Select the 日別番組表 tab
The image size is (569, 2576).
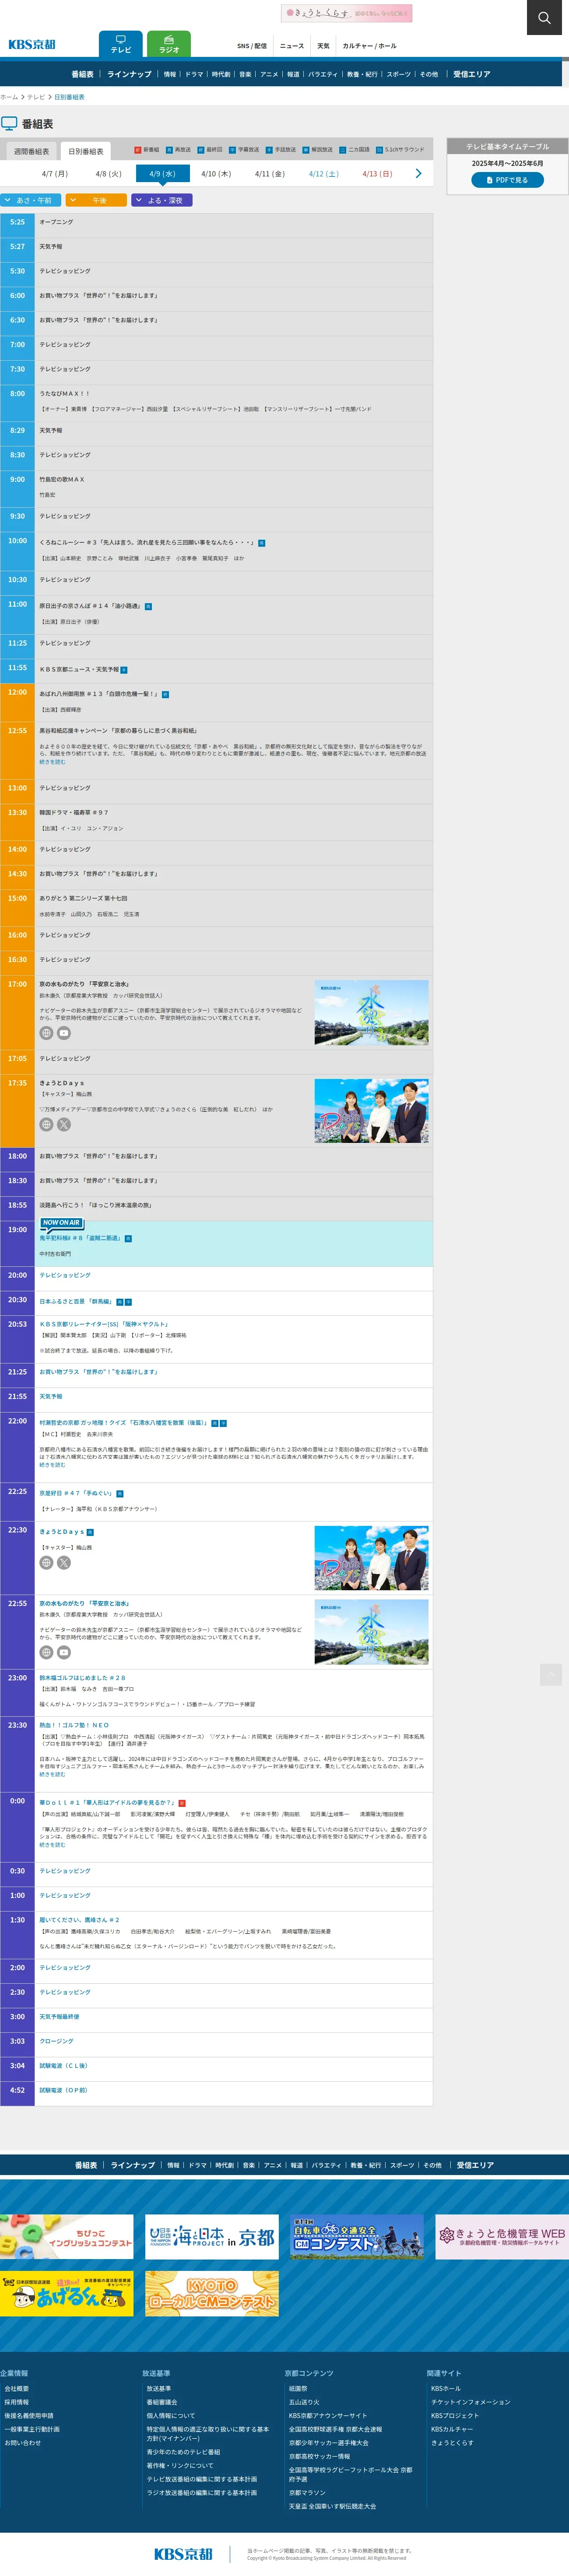(86, 151)
